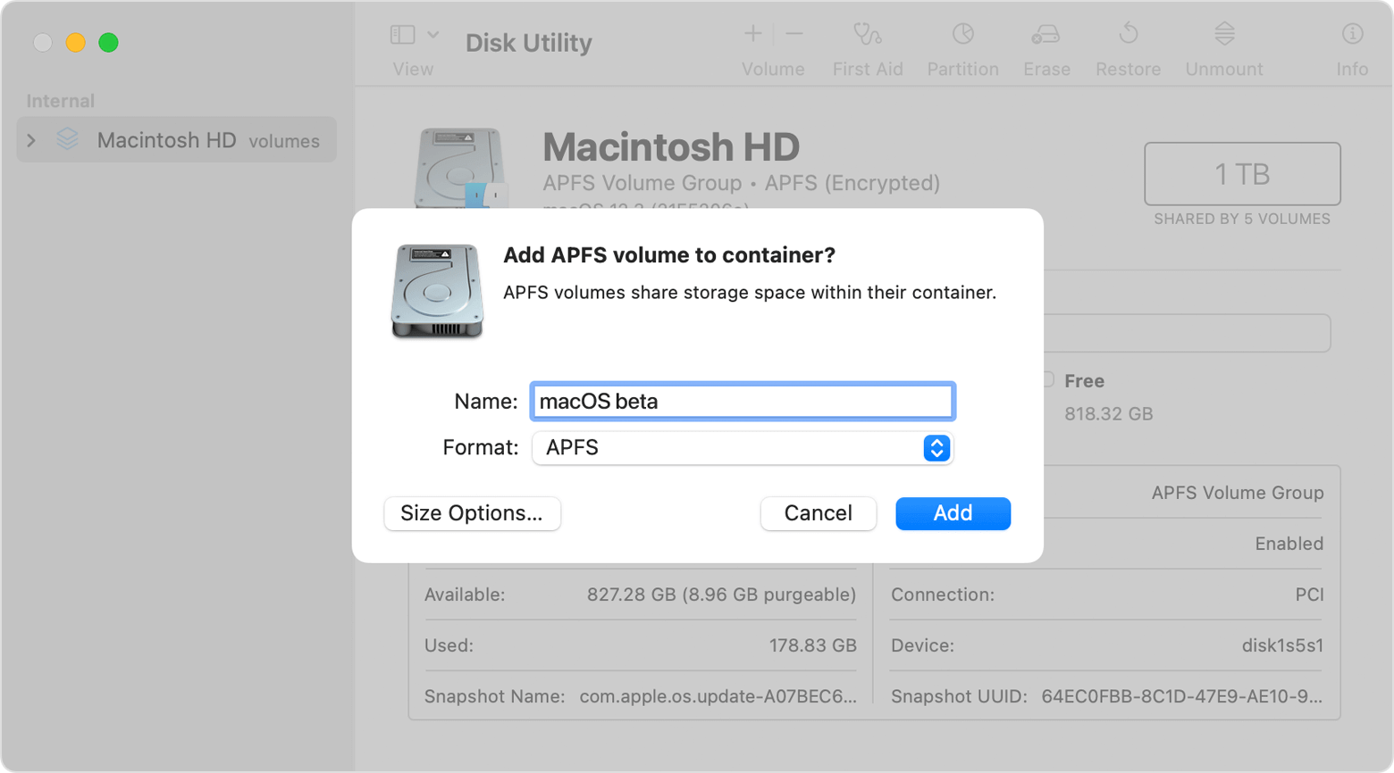1394x773 pixels.
Task: Click the First Aid toolbar icon
Action: click(x=867, y=36)
